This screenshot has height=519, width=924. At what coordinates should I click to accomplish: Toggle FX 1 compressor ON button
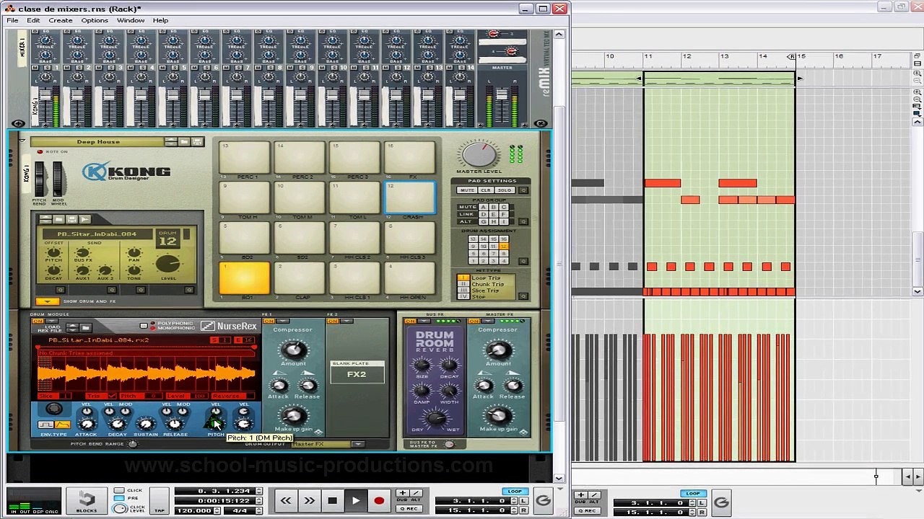(269, 321)
